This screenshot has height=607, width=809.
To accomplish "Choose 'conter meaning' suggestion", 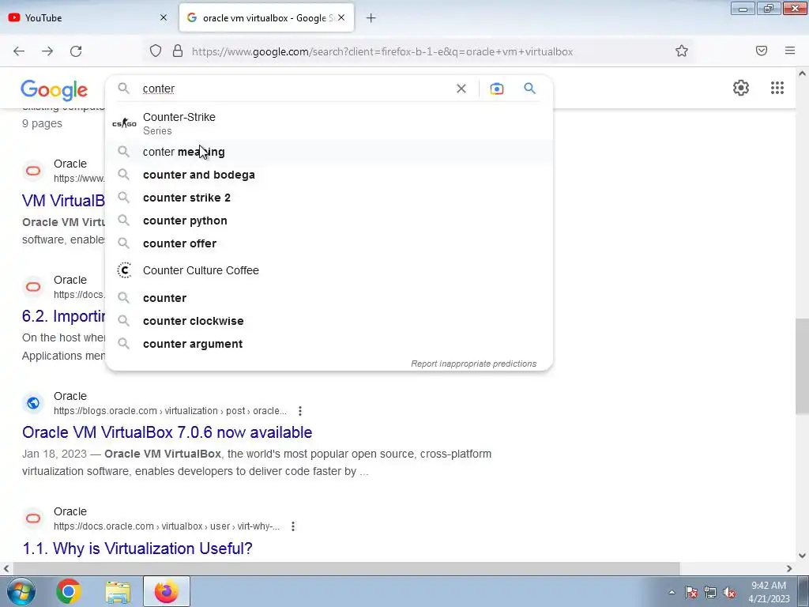I will pos(329,152).
